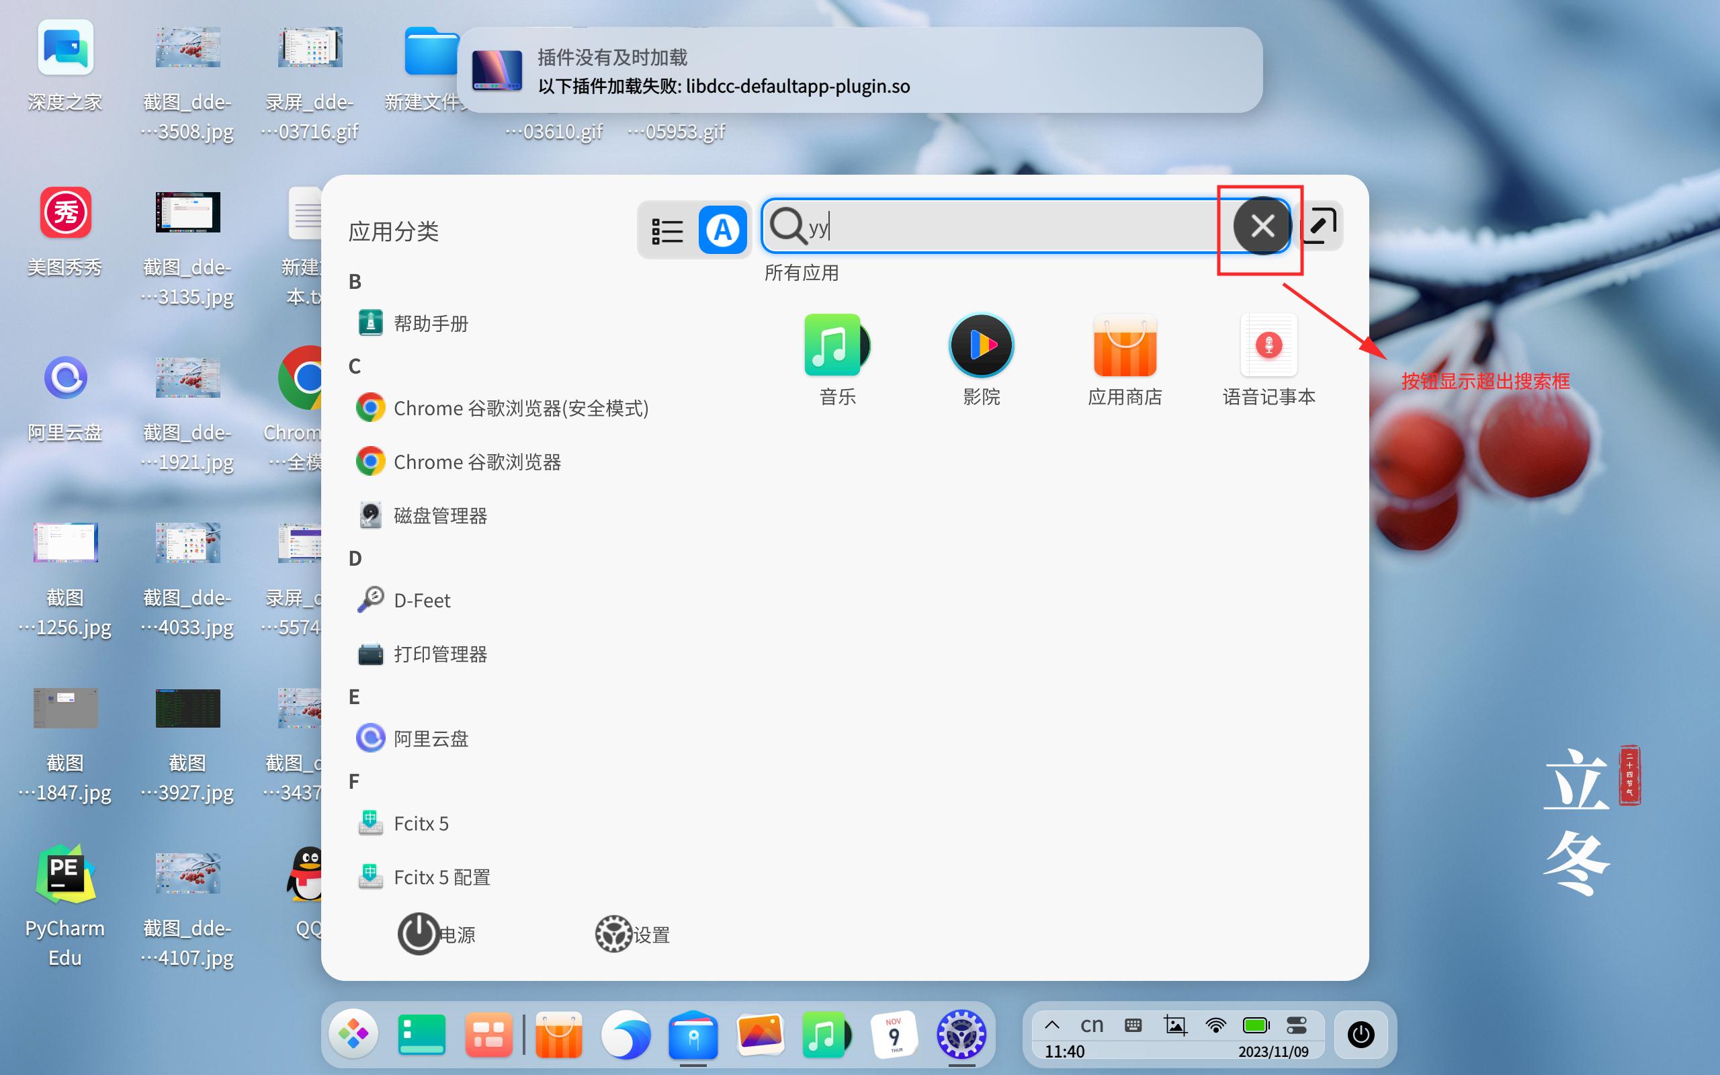The image size is (1720, 1075).
Task: Clear the search using the X button
Action: [1261, 226]
